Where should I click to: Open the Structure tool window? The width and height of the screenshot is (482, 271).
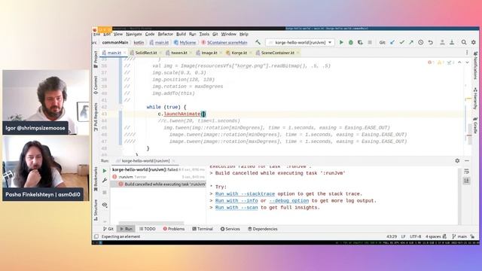point(96,210)
